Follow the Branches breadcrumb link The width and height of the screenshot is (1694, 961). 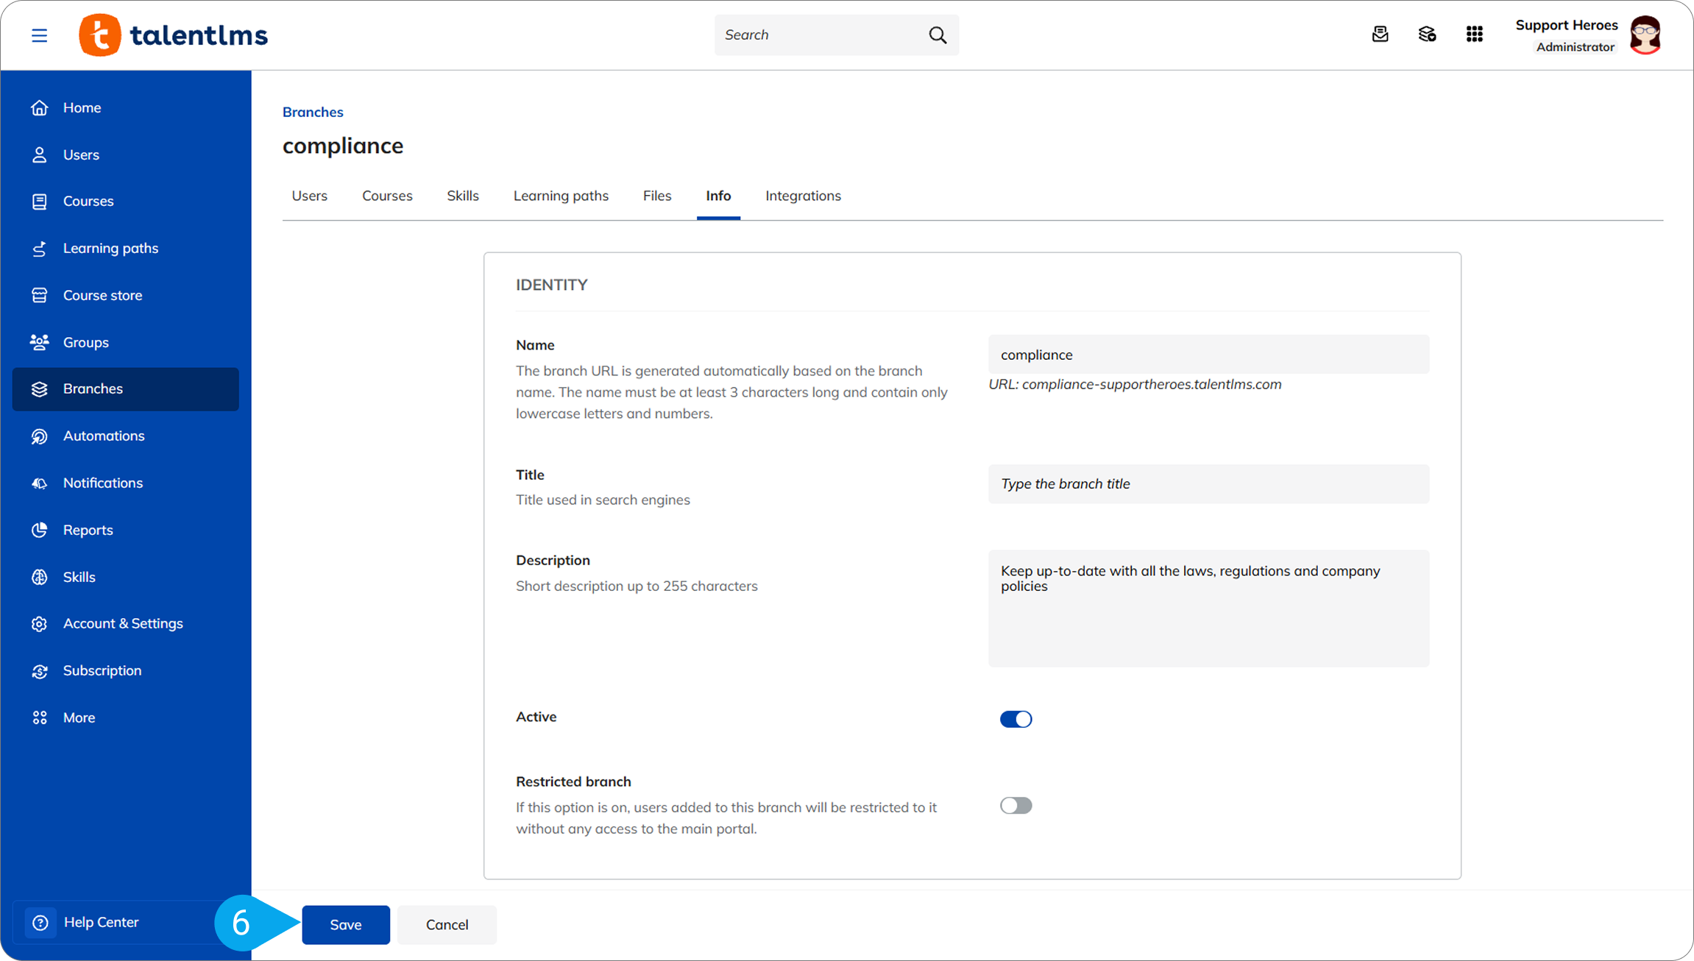313,112
